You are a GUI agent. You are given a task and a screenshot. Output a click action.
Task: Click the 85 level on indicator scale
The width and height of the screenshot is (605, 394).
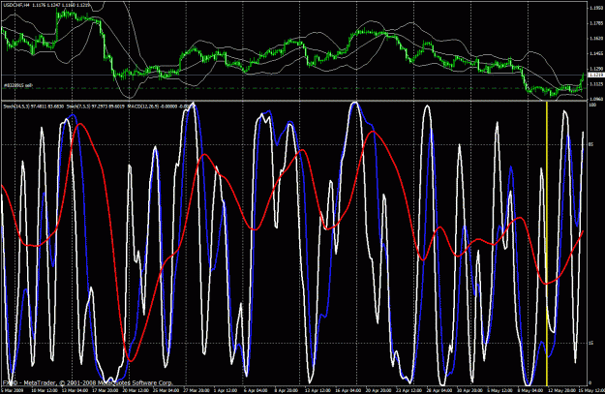[591, 144]
